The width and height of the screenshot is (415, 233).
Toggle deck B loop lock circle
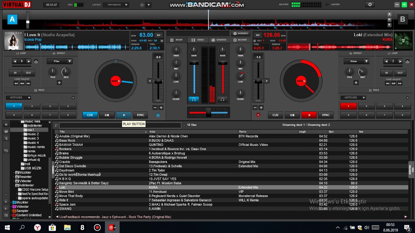click(407, 61)
